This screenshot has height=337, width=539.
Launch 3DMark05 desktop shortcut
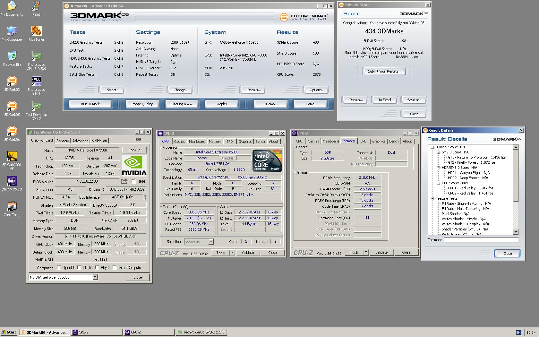click(12, 108)
